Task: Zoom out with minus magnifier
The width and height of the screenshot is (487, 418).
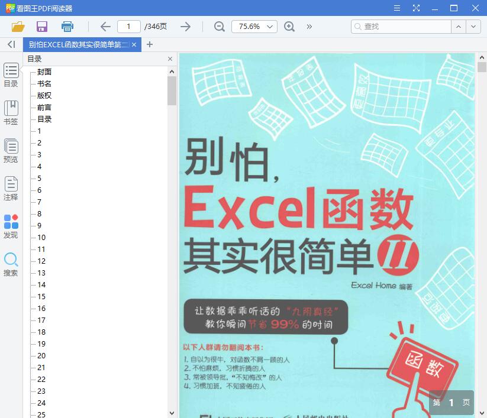Action: coord(220,27)
